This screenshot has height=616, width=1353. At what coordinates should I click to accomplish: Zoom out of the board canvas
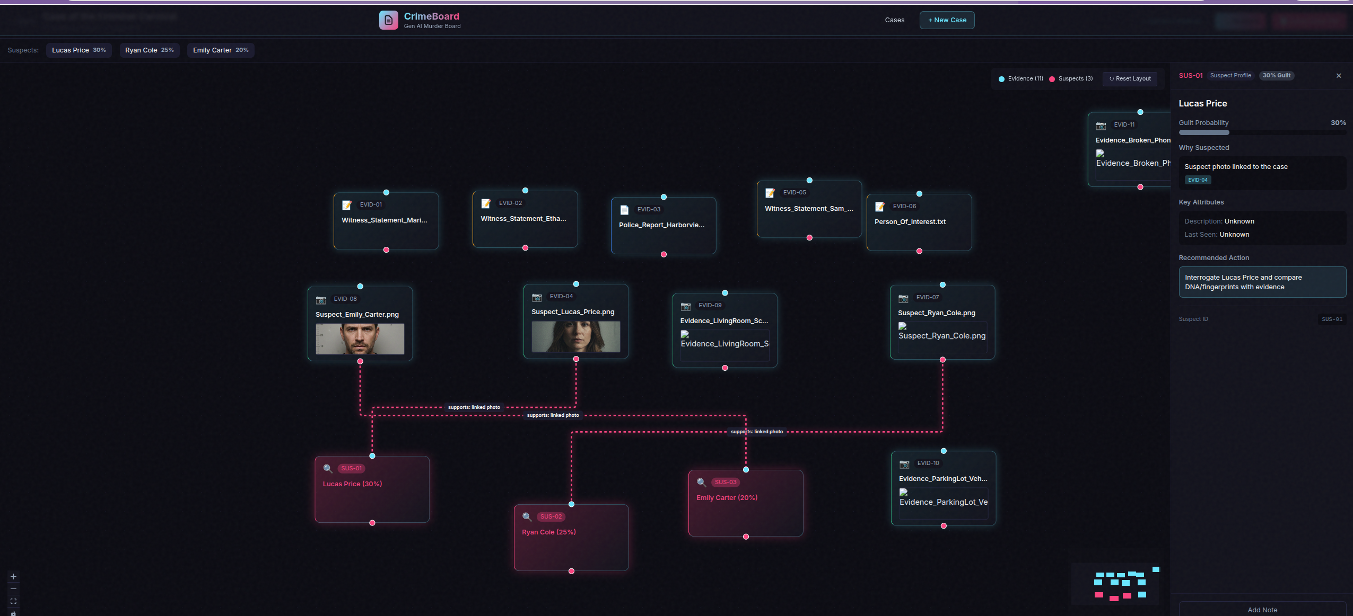point(13,589)
